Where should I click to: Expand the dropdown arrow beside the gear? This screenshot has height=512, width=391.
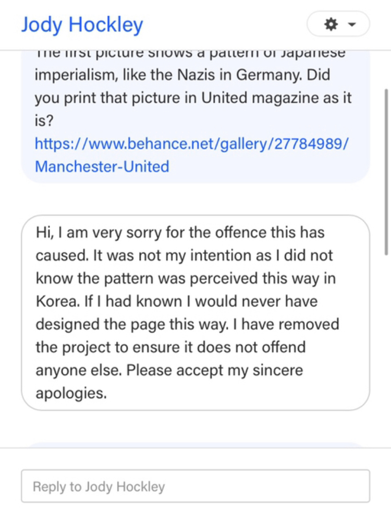point(352,25)
